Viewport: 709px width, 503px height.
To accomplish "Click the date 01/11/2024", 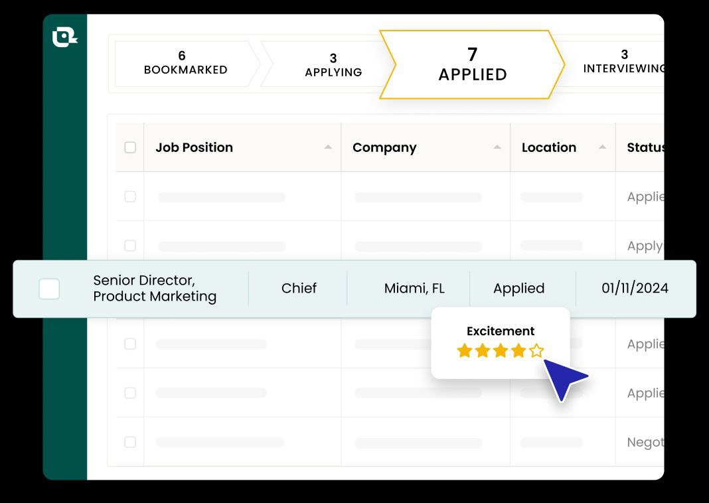I will [x=635, y=289].
